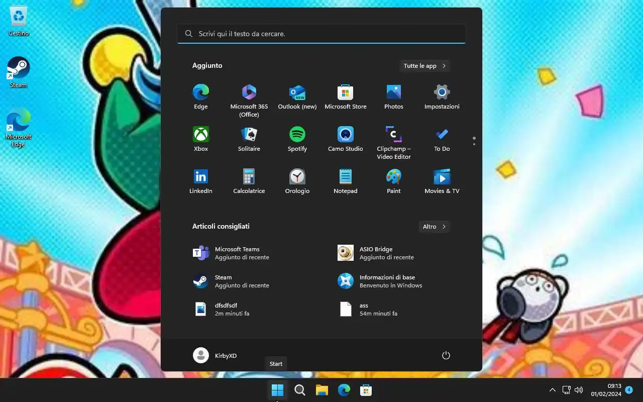The width and height of the screenshot is (643, 402).
Task: Open Microsoft Store from taskbar
Action: coord(366,390)
